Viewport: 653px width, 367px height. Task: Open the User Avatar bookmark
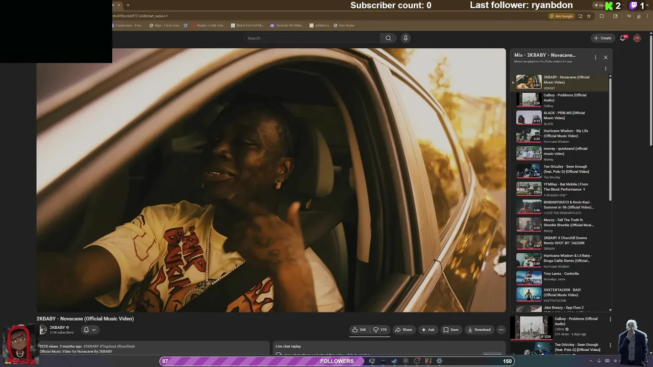(344, 25)
